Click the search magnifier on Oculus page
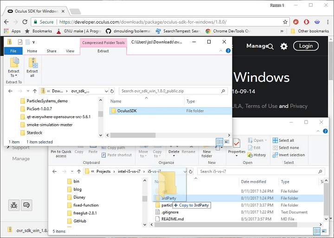The width and height of the screenshot is (334, 238). click(271, 46)
